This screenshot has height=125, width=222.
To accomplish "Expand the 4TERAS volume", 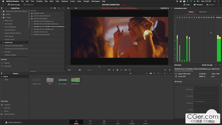I will [x=2, y=14].
